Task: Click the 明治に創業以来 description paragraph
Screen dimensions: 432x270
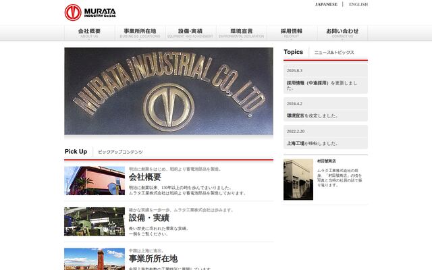Action: tap(188, 190)
